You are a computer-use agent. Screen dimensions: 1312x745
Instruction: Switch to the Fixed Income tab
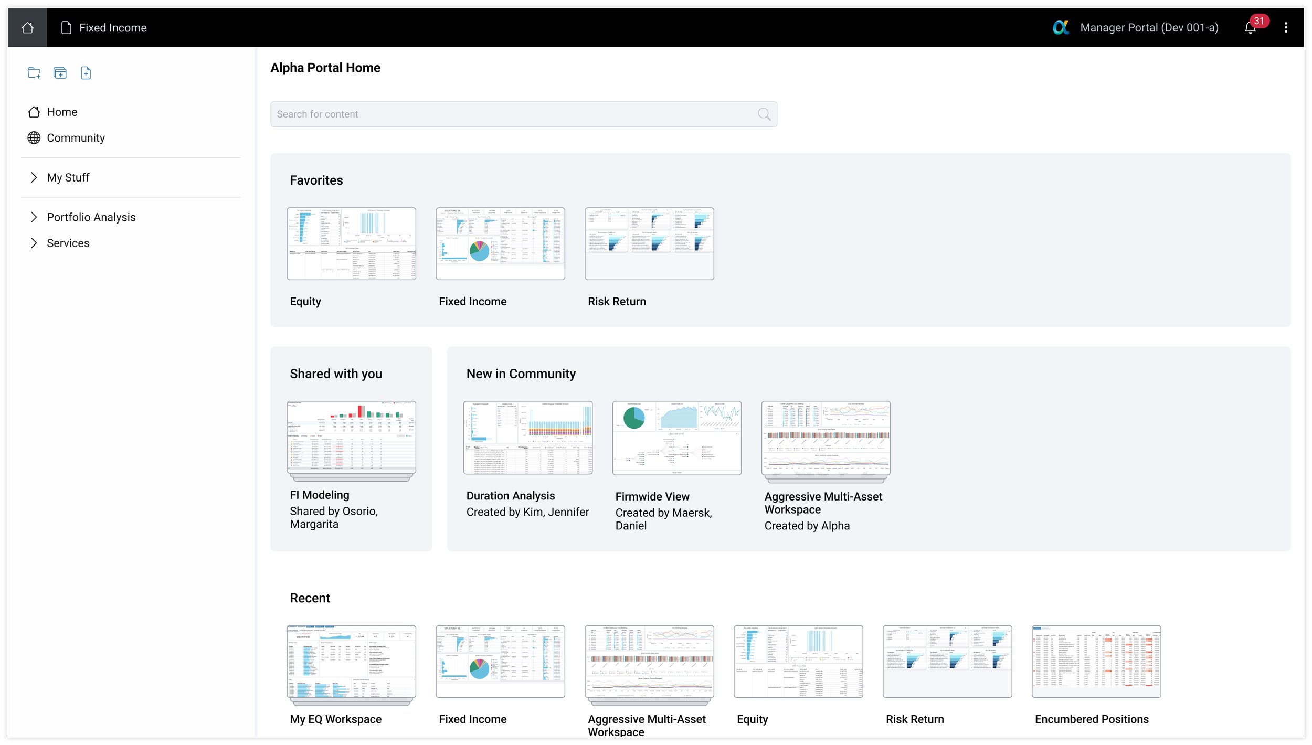tap(104, 28)
